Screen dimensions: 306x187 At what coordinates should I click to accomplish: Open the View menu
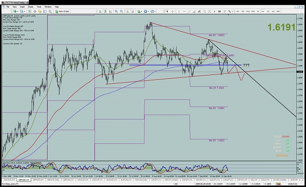15,7
